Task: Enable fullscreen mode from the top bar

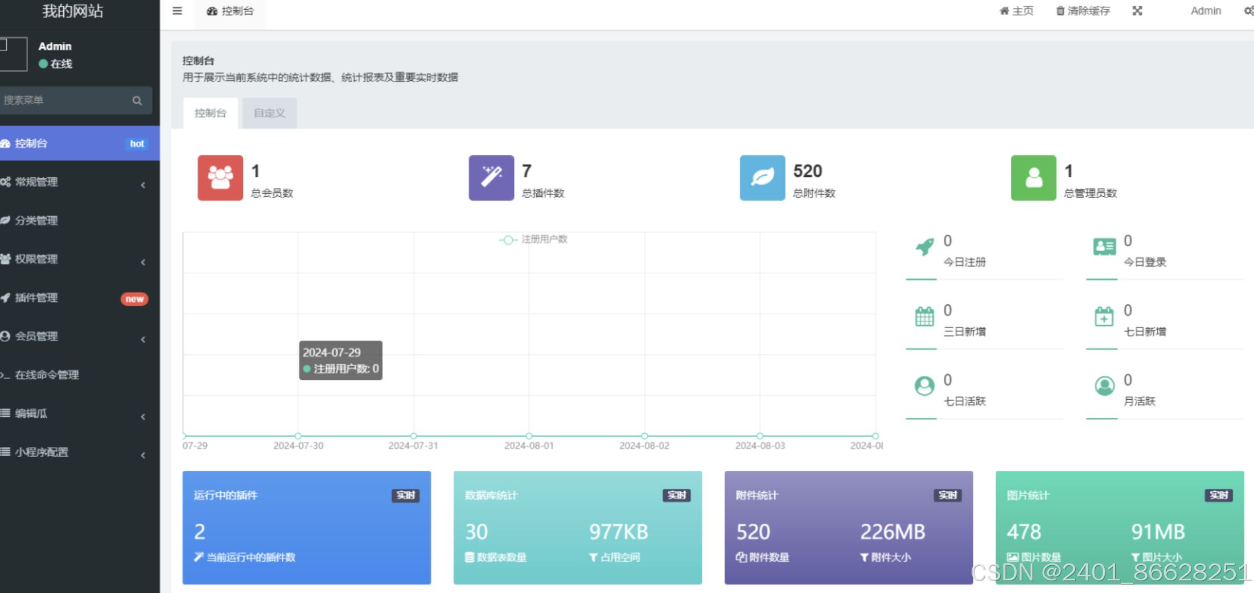Action: point(1137,10)
